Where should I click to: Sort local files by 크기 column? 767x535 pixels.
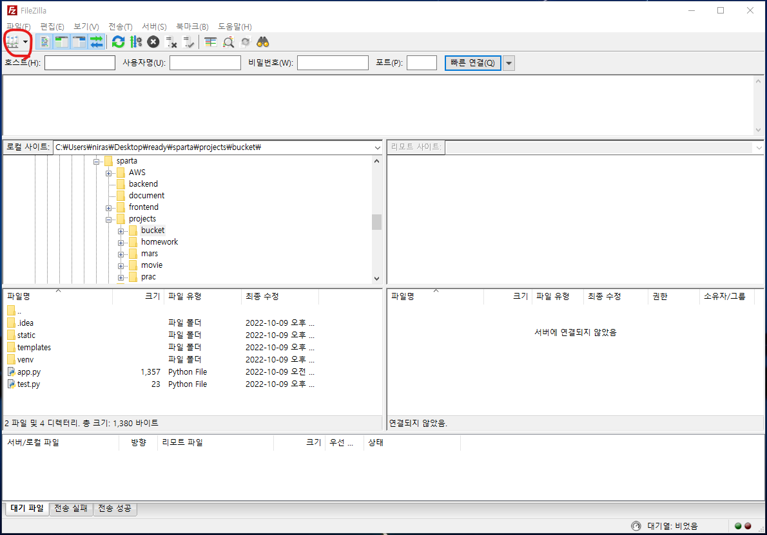click(x=139, y=296)
